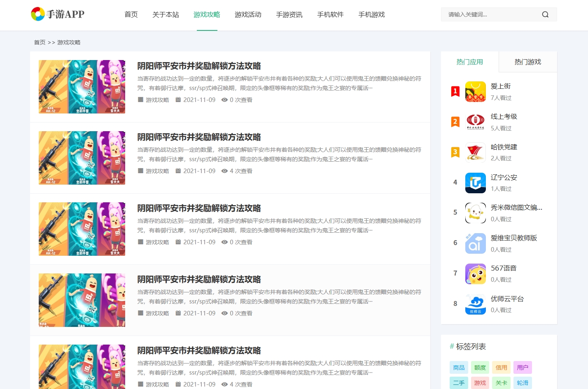This screenshot has height=389, width=588.
Task: Open 游戏活动 in the navigation bar
Action: (248, 15)
